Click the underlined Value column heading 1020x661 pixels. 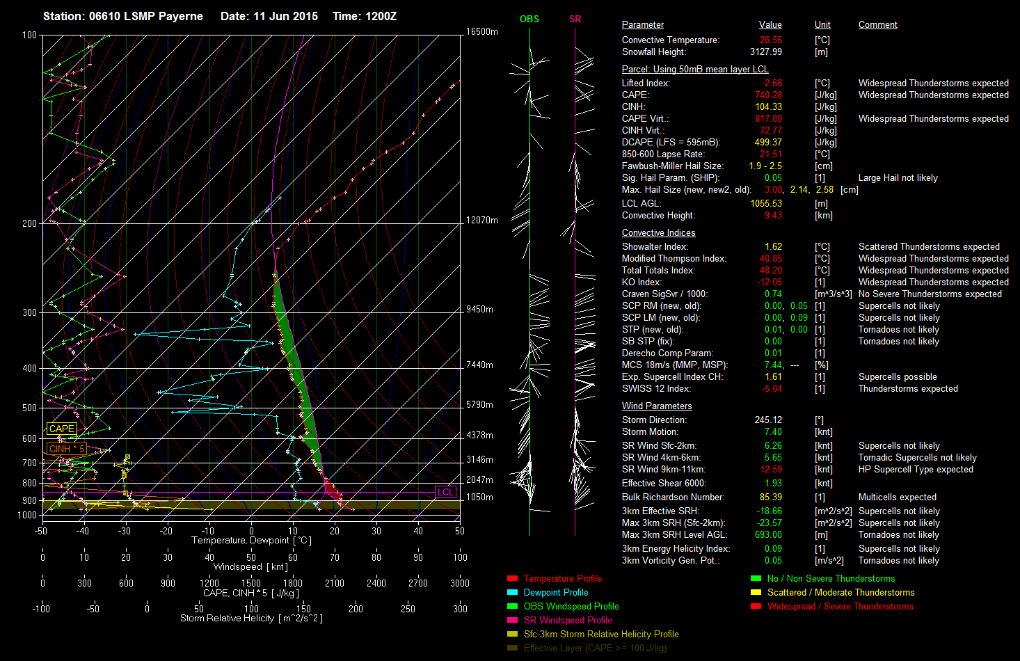[770, 24]
